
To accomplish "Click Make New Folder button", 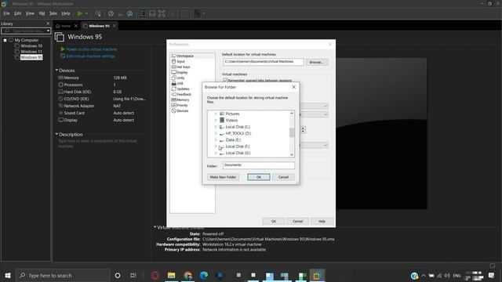I will (x=223, y=177).
